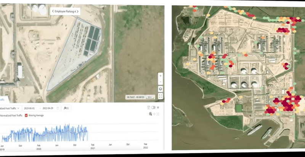The image size is (305, 157).
Task: Expand the map to fullscreen
Action: [160, 96]
